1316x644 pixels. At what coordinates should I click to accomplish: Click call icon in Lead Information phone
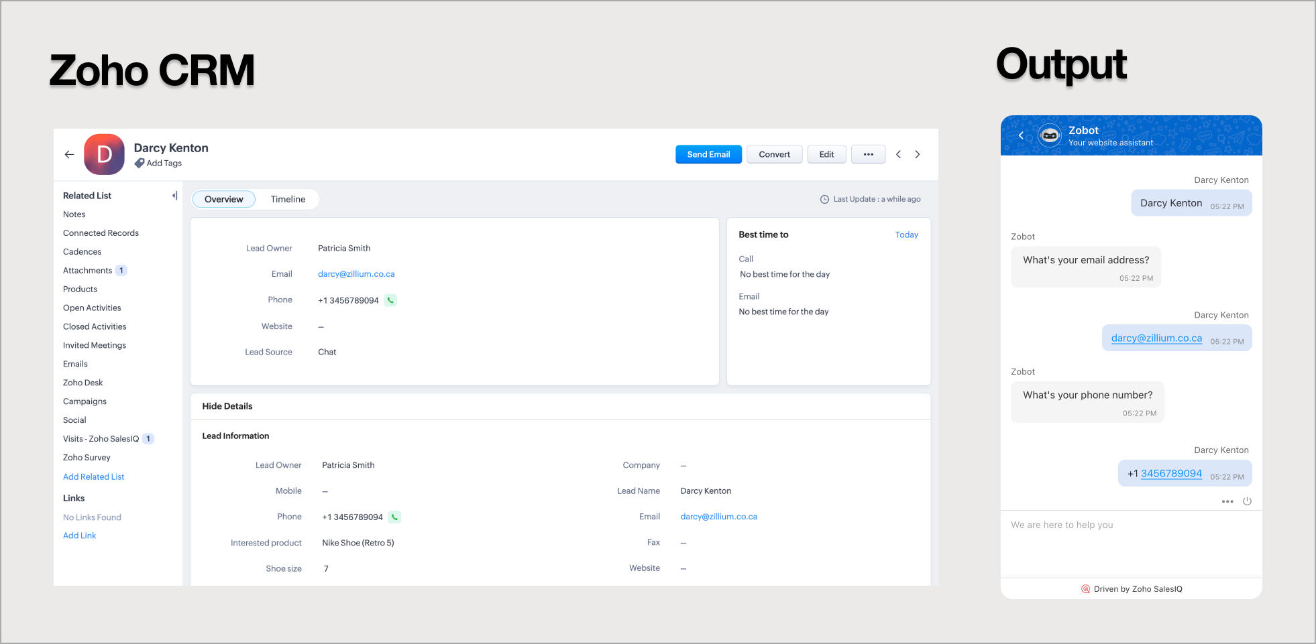pyautogui.click(x=394, y=517)
